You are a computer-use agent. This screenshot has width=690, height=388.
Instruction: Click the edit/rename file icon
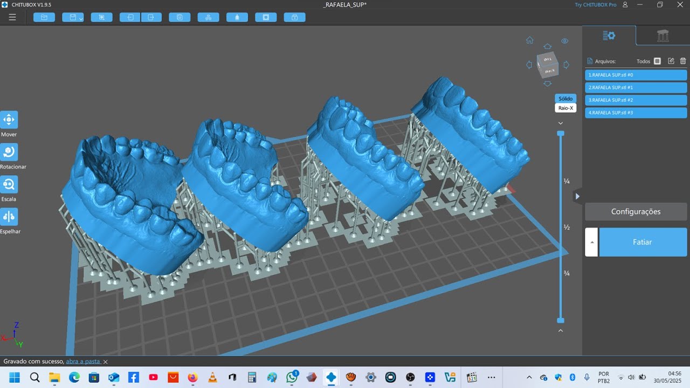tap(671, 61)
